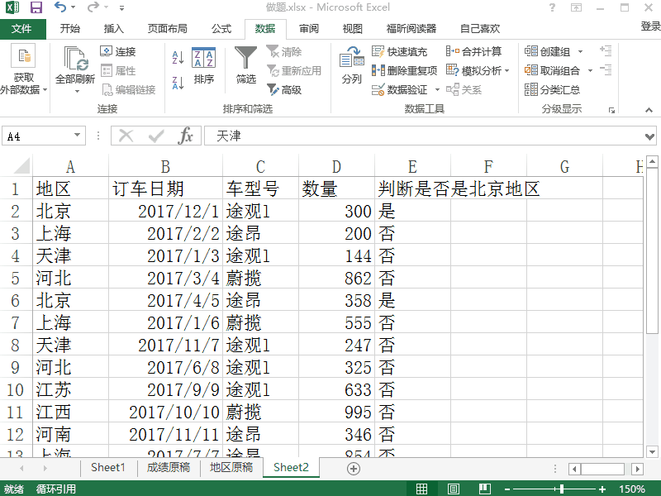Select cell A12 河南
This screenshot has width=661, height=496.
[x=70, y=435]
